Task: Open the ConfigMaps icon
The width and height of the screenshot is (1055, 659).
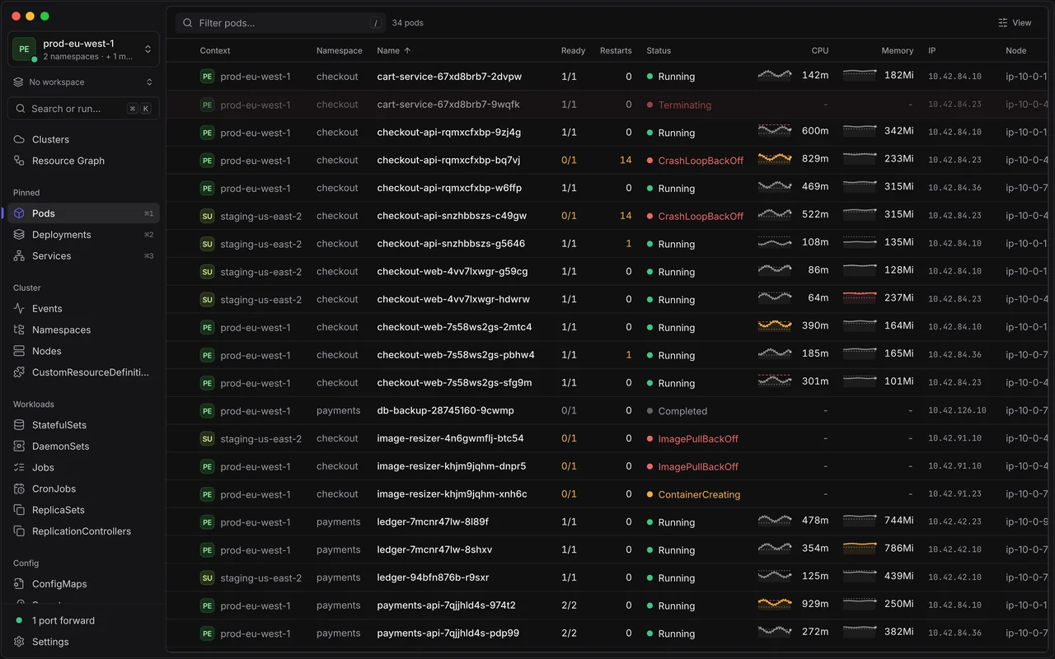Action: click(19, 584)
